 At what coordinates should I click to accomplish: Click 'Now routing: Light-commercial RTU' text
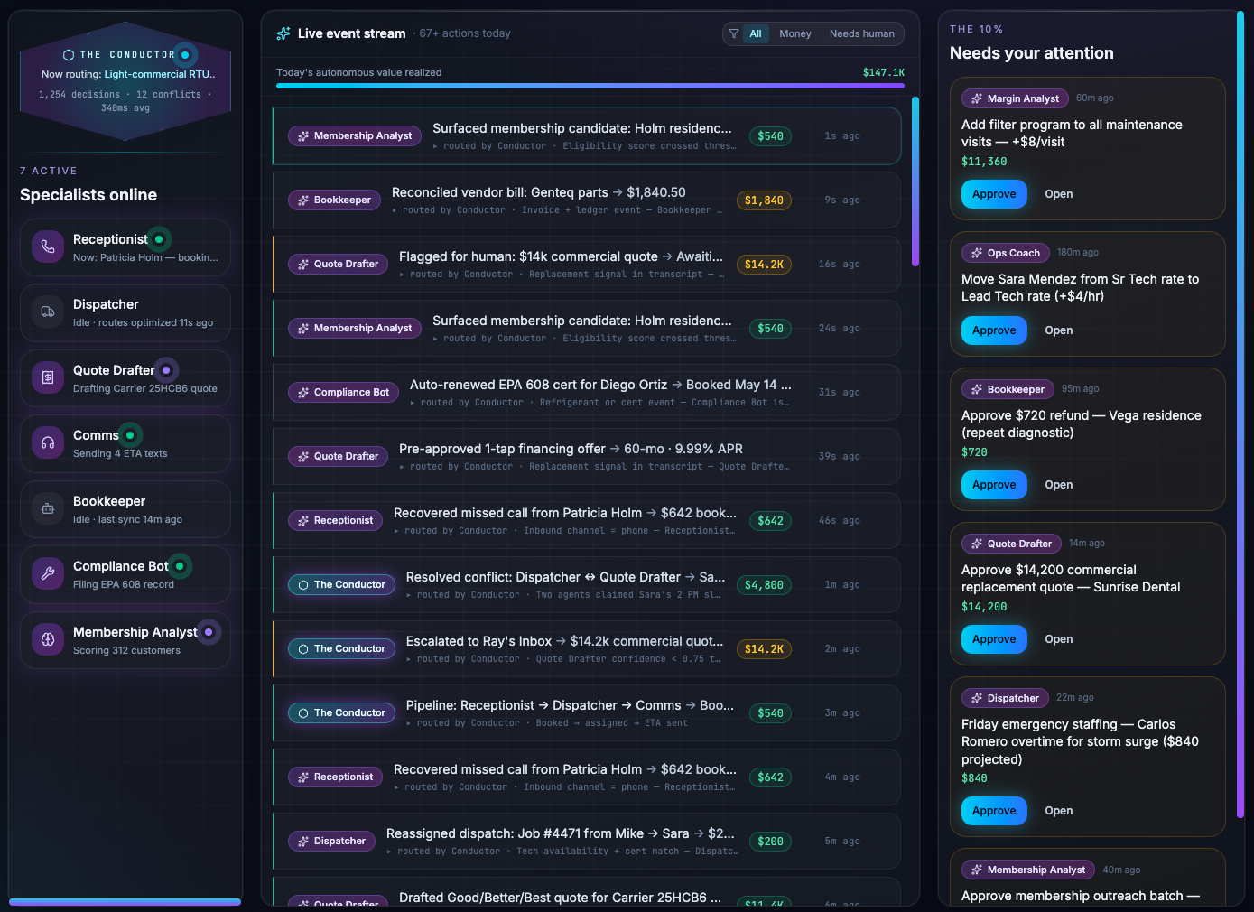pyautogui.click(x=127, y=75)
